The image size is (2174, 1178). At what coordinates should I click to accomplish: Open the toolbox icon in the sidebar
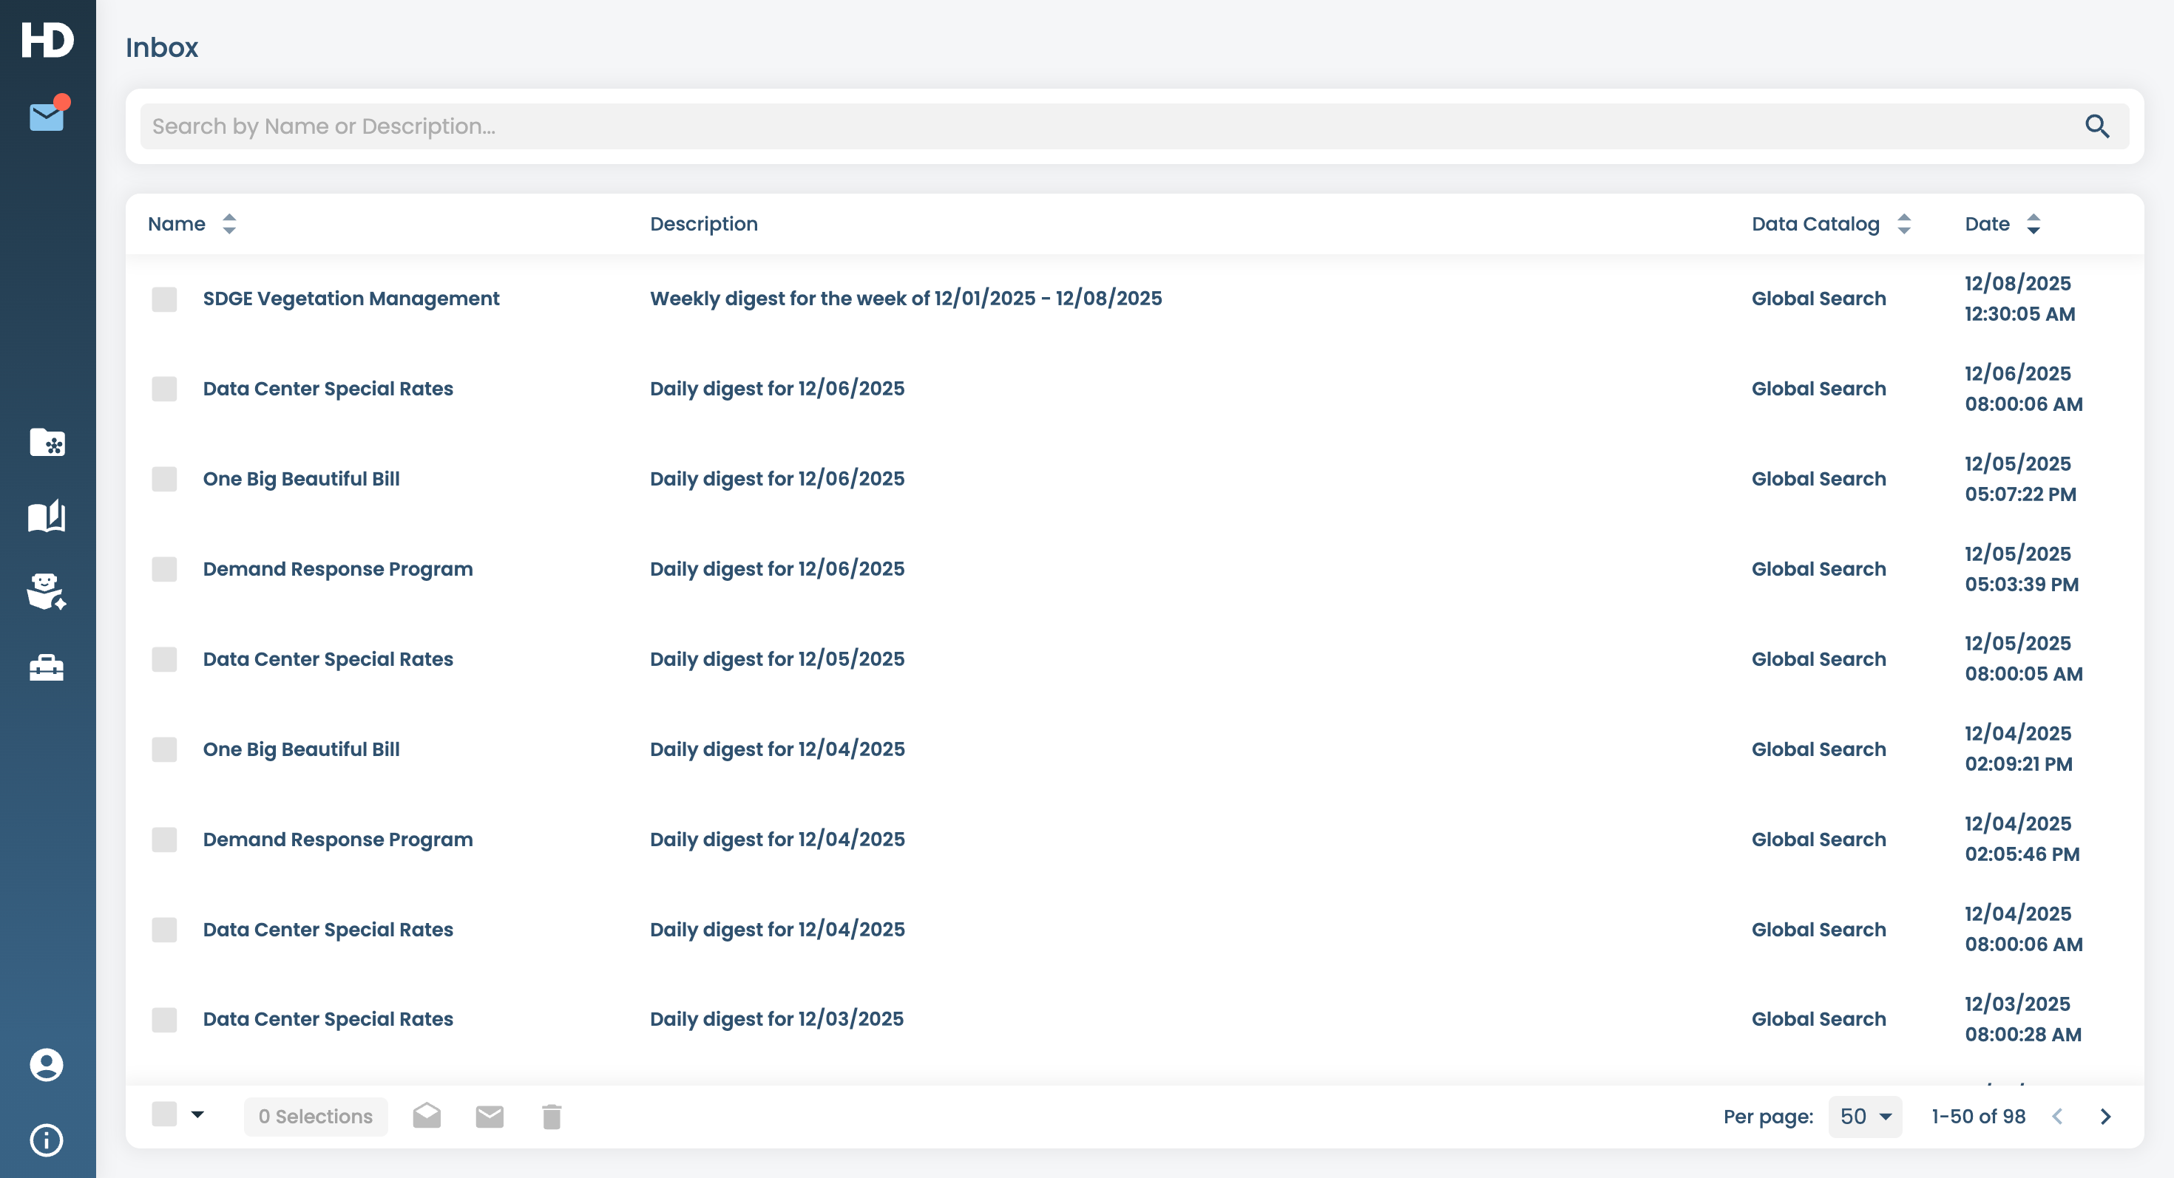(47, 668)
